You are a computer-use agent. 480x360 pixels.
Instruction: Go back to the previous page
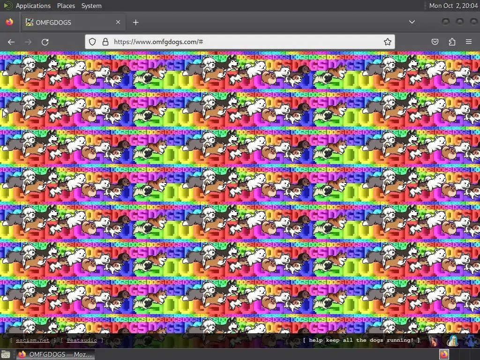point(11,42)
